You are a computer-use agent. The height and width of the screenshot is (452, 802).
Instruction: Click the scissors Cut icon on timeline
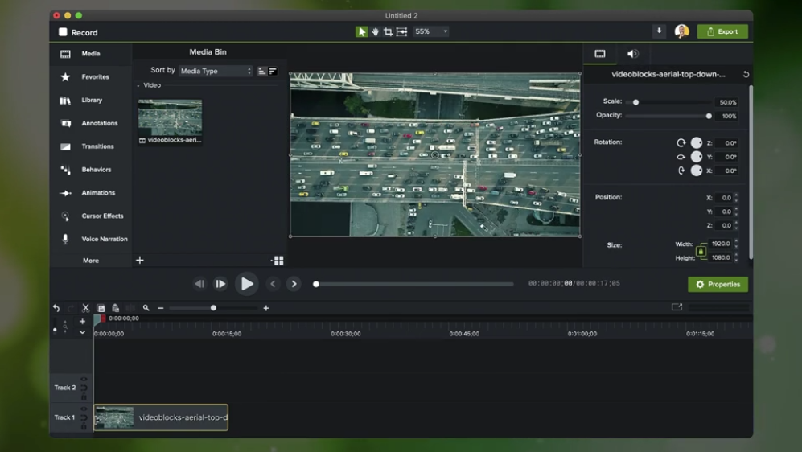(x=85, y=308)
